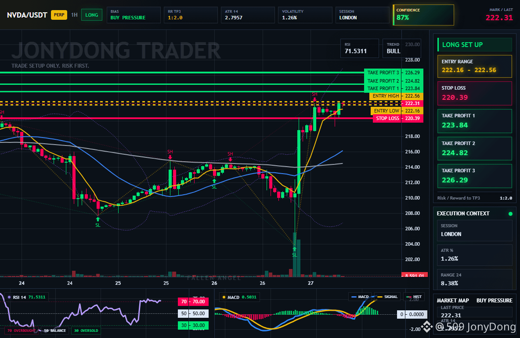Select the Take Profit 3 line label
Image resolution: width=520 pixels, height=338 pixels.
click(383, 73)
